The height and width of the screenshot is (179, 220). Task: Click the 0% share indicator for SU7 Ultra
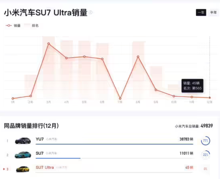click(205, 169)
